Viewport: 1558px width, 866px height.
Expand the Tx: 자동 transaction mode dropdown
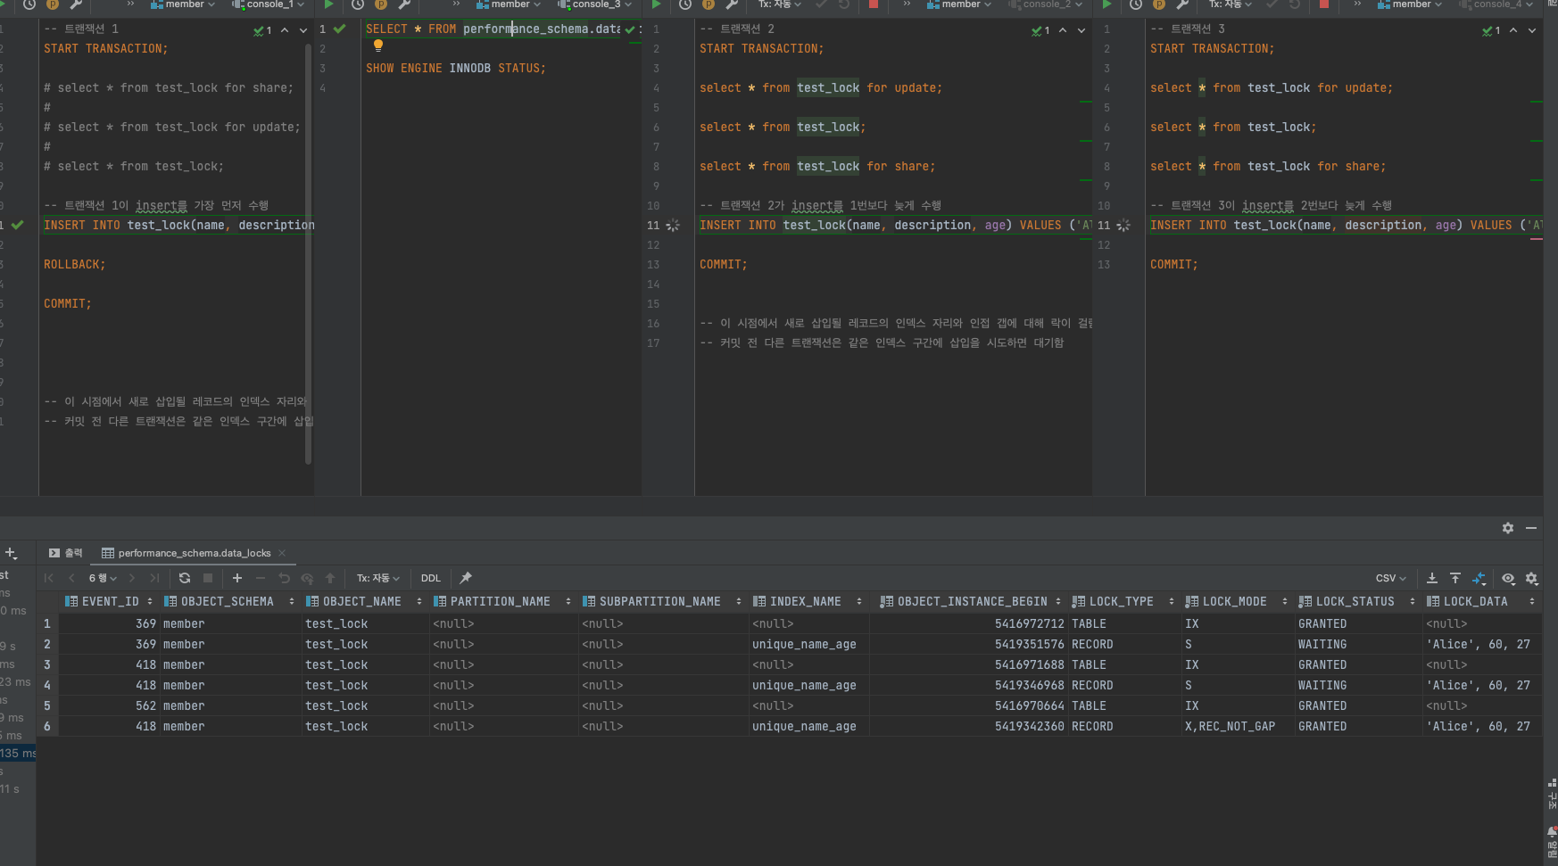pyautogui.click(x=378, y=578)
